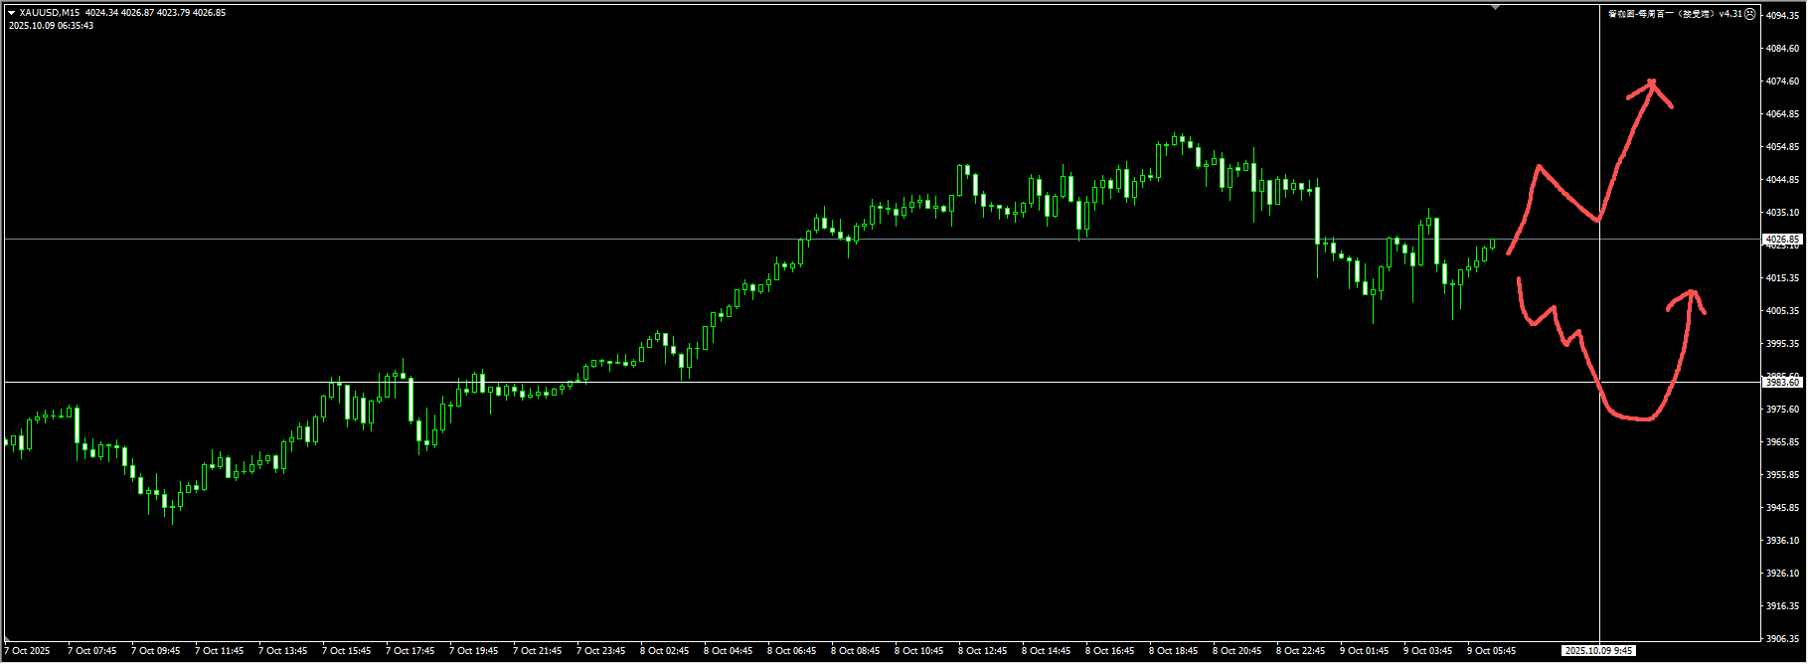
Task: Click the 7 Oct 2025 time axis label
Action: point(28,651)
